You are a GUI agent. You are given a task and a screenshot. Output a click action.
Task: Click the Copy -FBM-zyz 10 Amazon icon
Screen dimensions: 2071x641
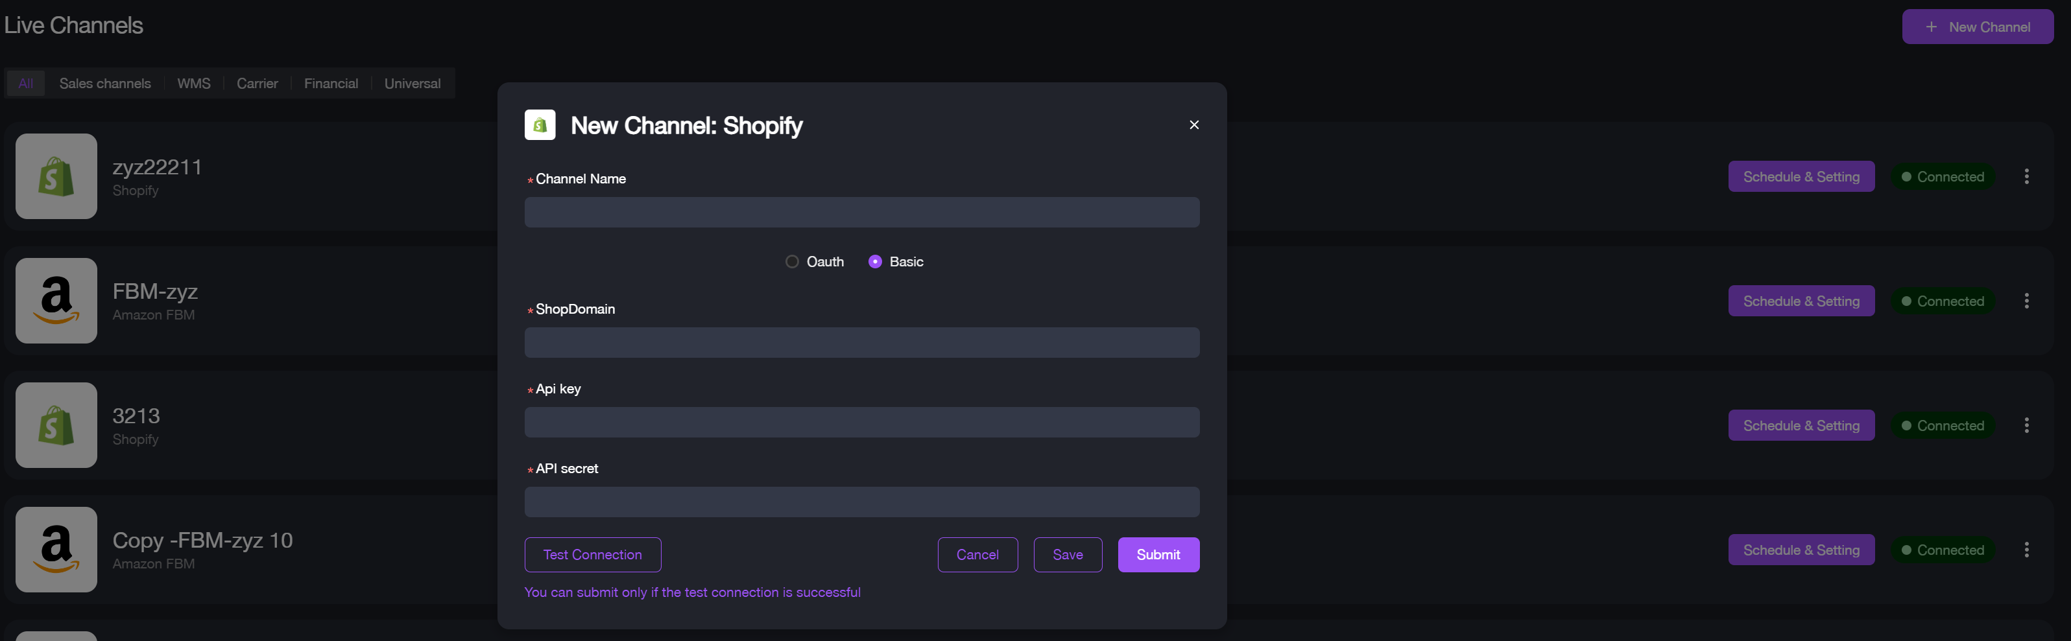(56, 550)
